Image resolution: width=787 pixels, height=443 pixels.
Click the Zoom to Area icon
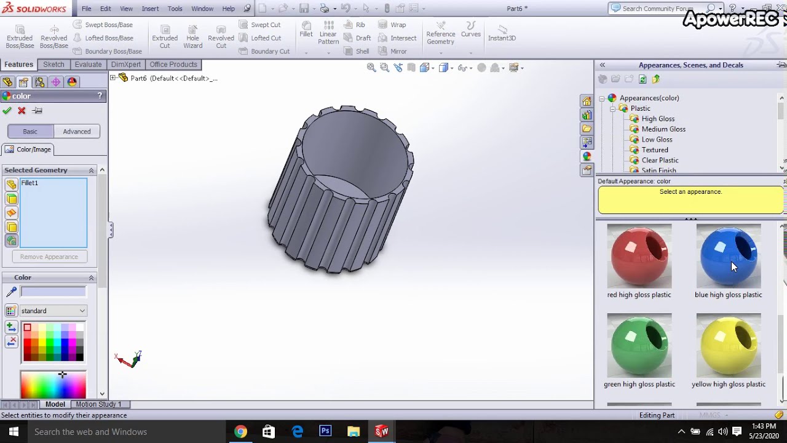coord(384,68)
